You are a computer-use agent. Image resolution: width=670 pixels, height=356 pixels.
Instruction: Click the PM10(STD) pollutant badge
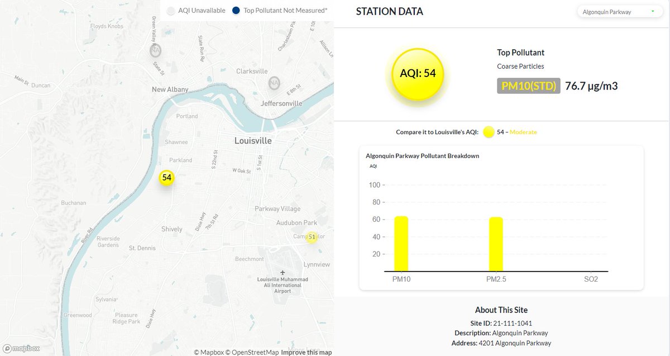coord(528,86)
